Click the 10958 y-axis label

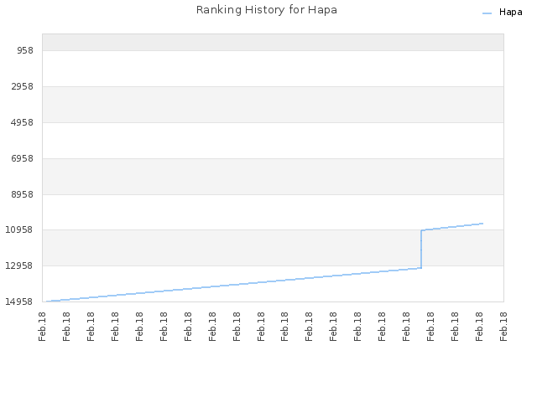click(x=19, y=229)
